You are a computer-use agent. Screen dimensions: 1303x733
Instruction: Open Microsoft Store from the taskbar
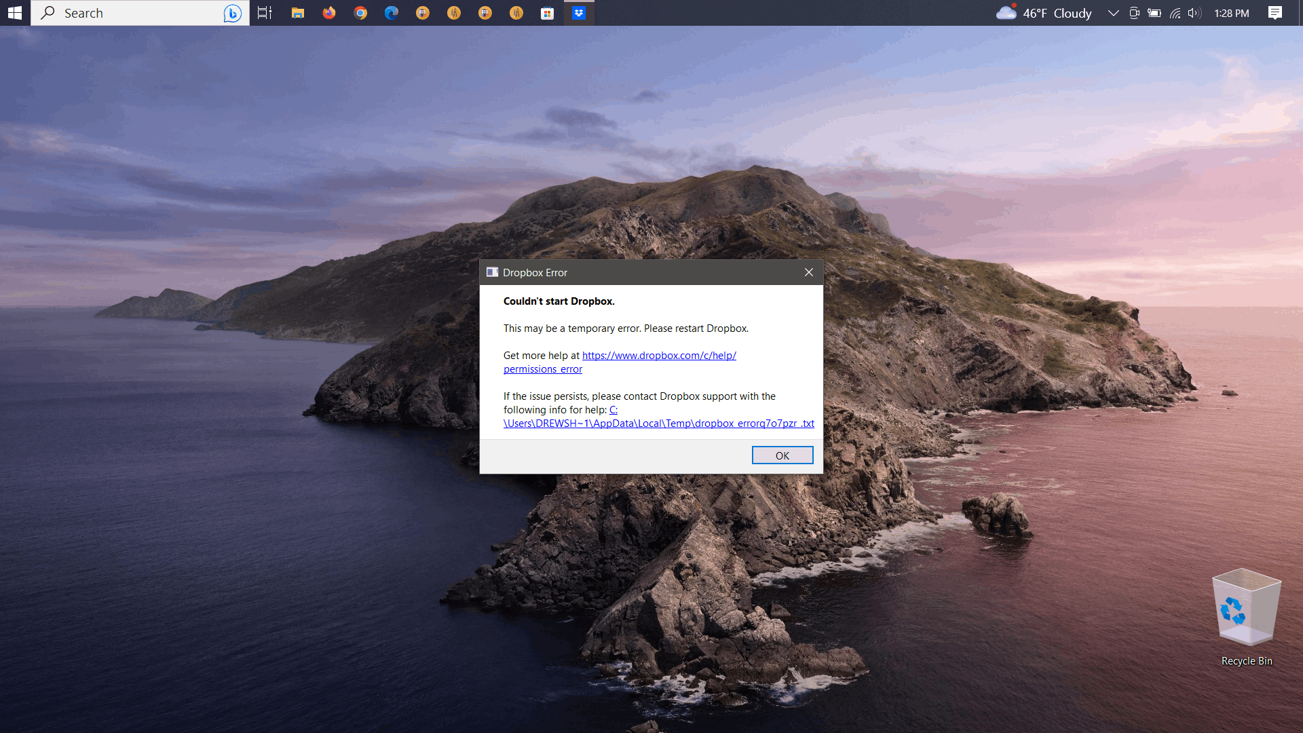pos(547,13)
